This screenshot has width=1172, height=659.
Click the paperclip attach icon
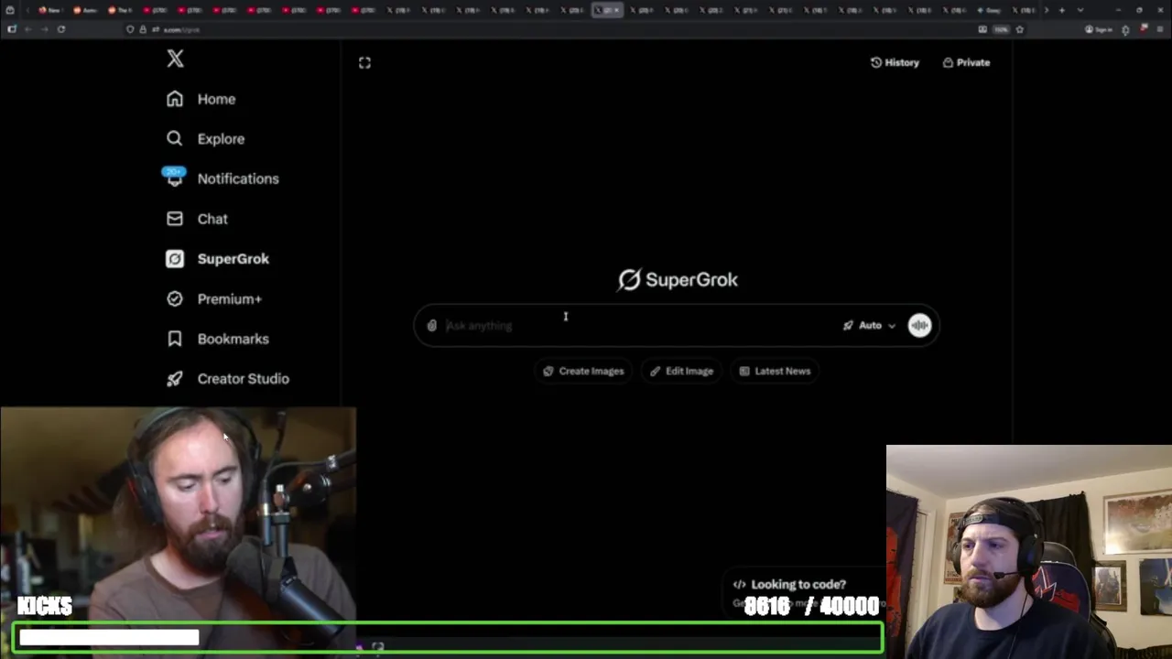click(432, 325)
